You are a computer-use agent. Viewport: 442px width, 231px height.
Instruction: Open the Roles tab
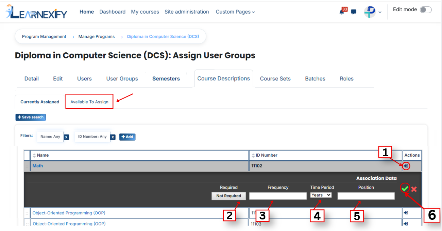(347, 78)
